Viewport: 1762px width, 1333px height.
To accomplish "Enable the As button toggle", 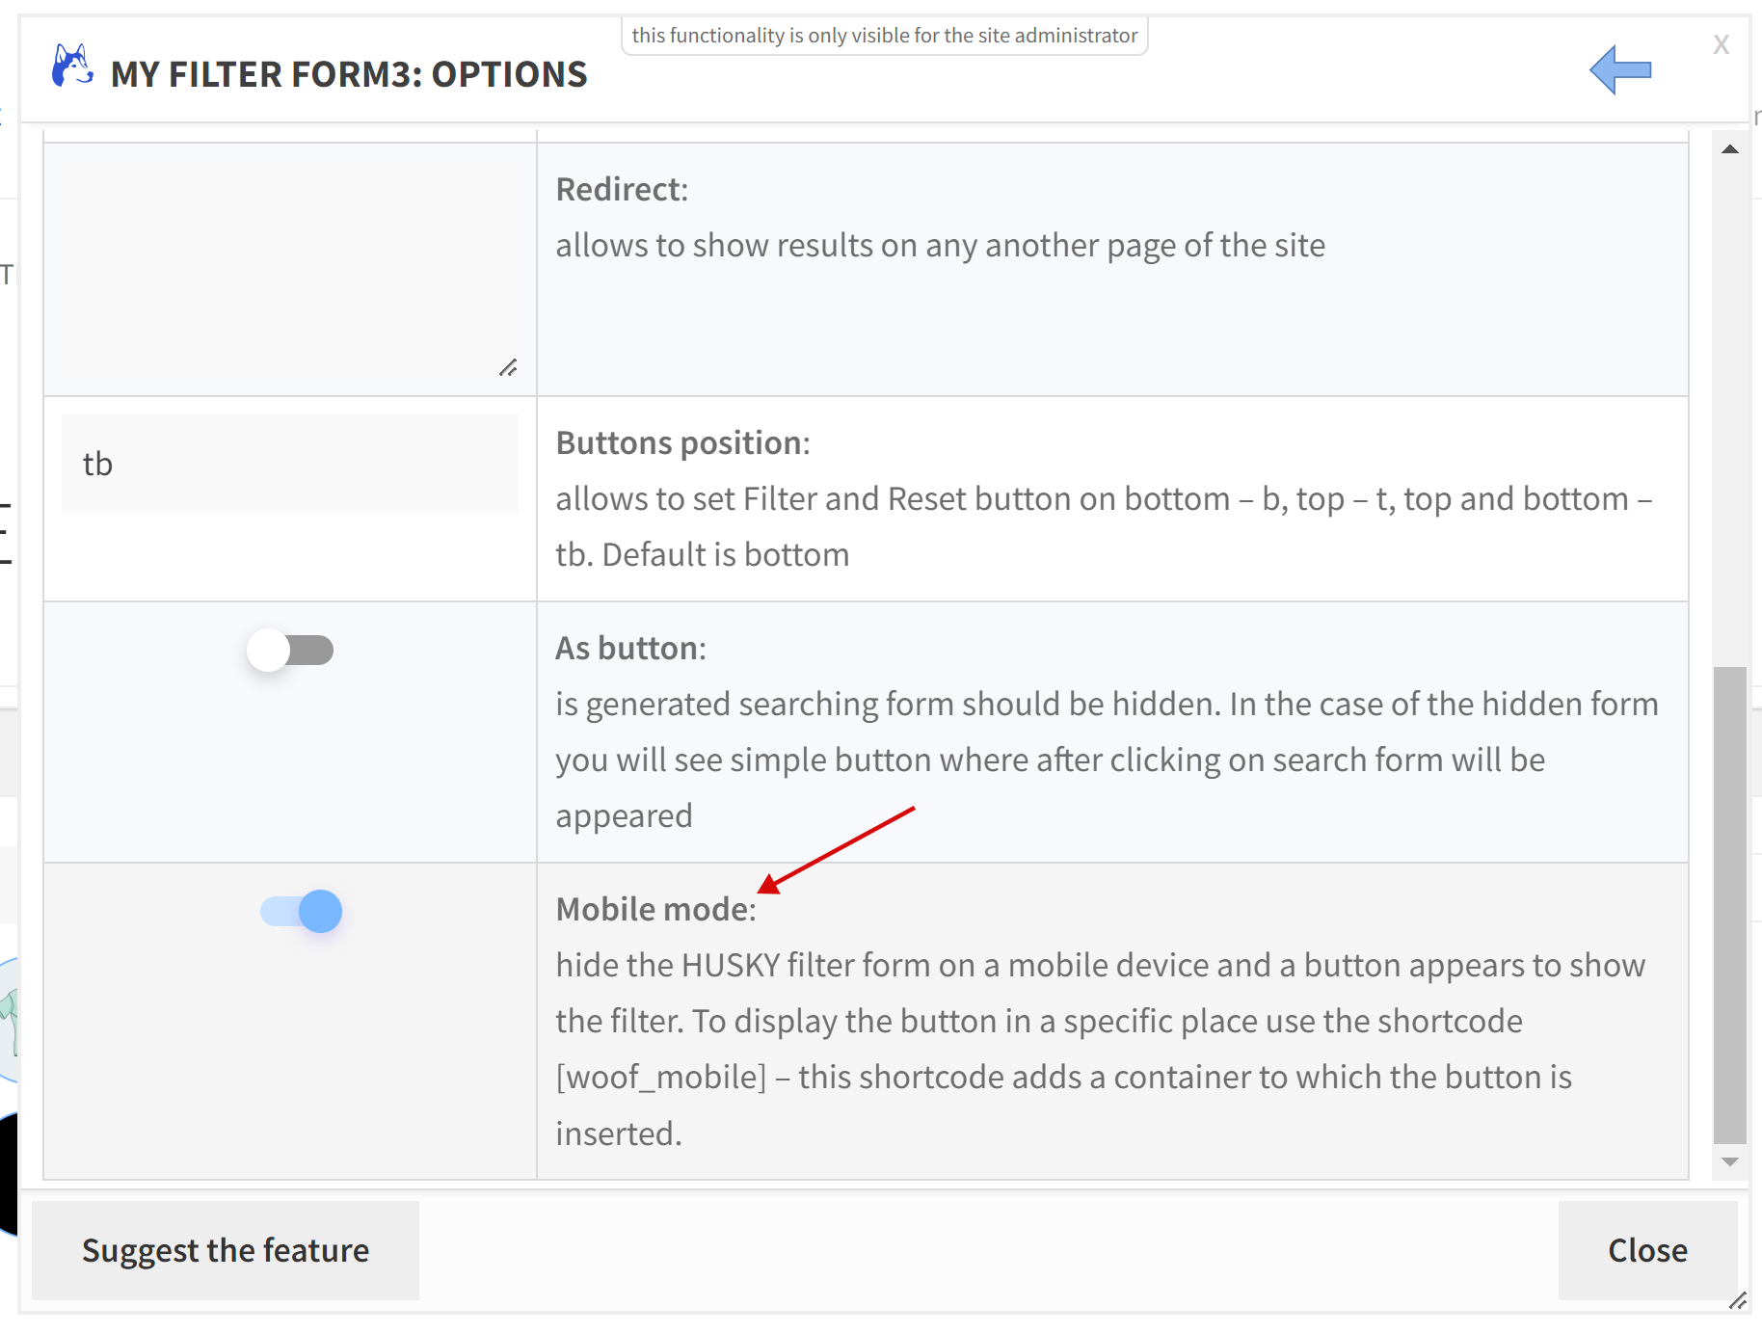I will point(290,651).
